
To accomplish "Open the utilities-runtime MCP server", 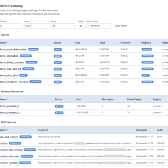I will click(x=9, y=163).
